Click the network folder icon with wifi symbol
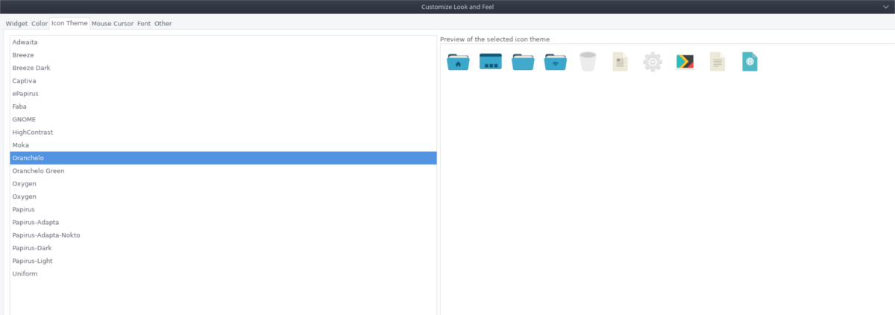 coord(556,61)
